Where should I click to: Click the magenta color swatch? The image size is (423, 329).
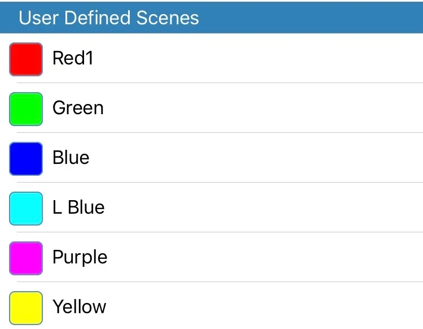26,258
